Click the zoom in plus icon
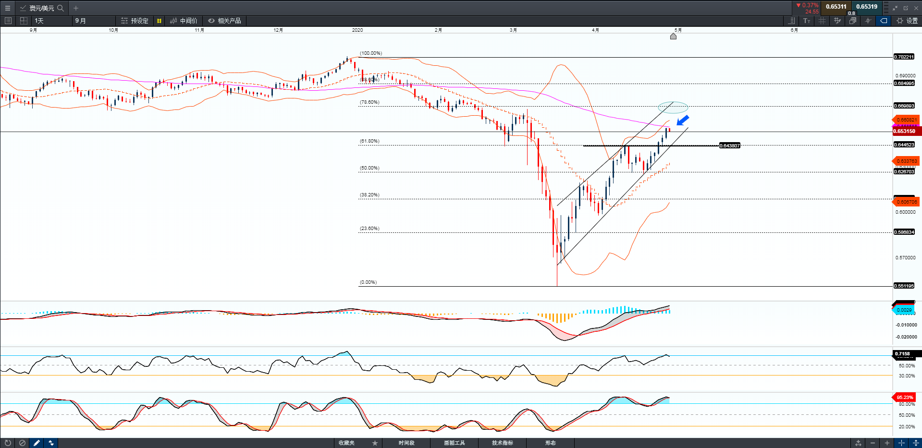Viewport: 922px width, 448px height. (x=887, y=443)
